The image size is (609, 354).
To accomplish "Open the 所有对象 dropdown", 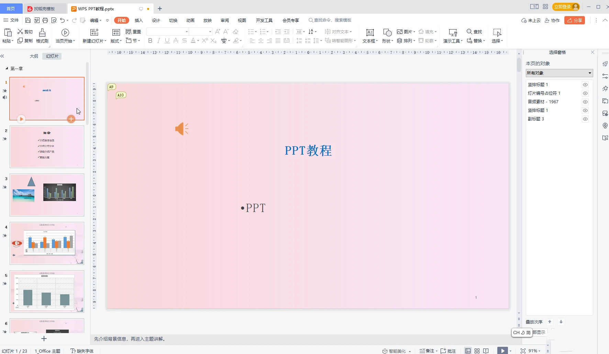I will pos(559,73).
